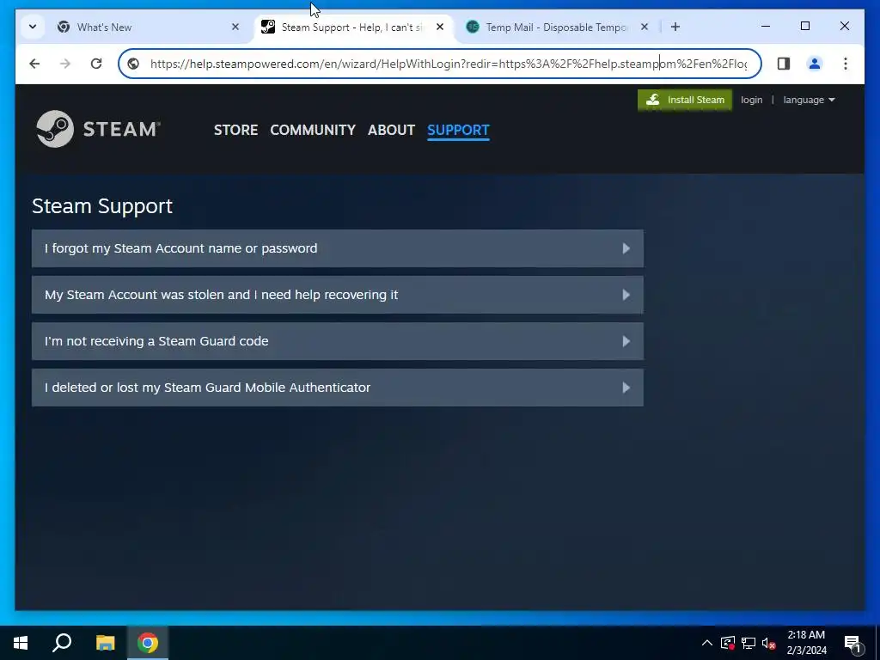Open the COMMUNITY menu
Viewport: 880px width, 660px height.
(313, 130)
